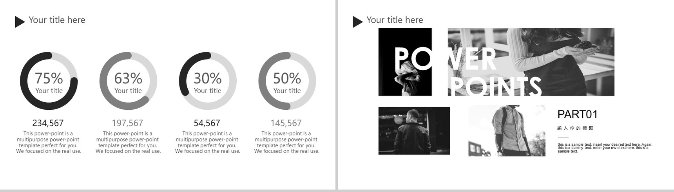The width and height of the screenshot is (674, 192).
Task: Click the black portrait photo with PO letters
Action: click(405, 62)
